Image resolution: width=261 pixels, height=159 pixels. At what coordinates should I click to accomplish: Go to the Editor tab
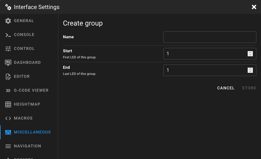(29, 76)
